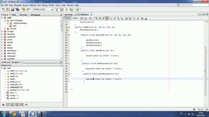Click the New Project toolbar icon
Screen dimensions: 209x117
[8, 9]
